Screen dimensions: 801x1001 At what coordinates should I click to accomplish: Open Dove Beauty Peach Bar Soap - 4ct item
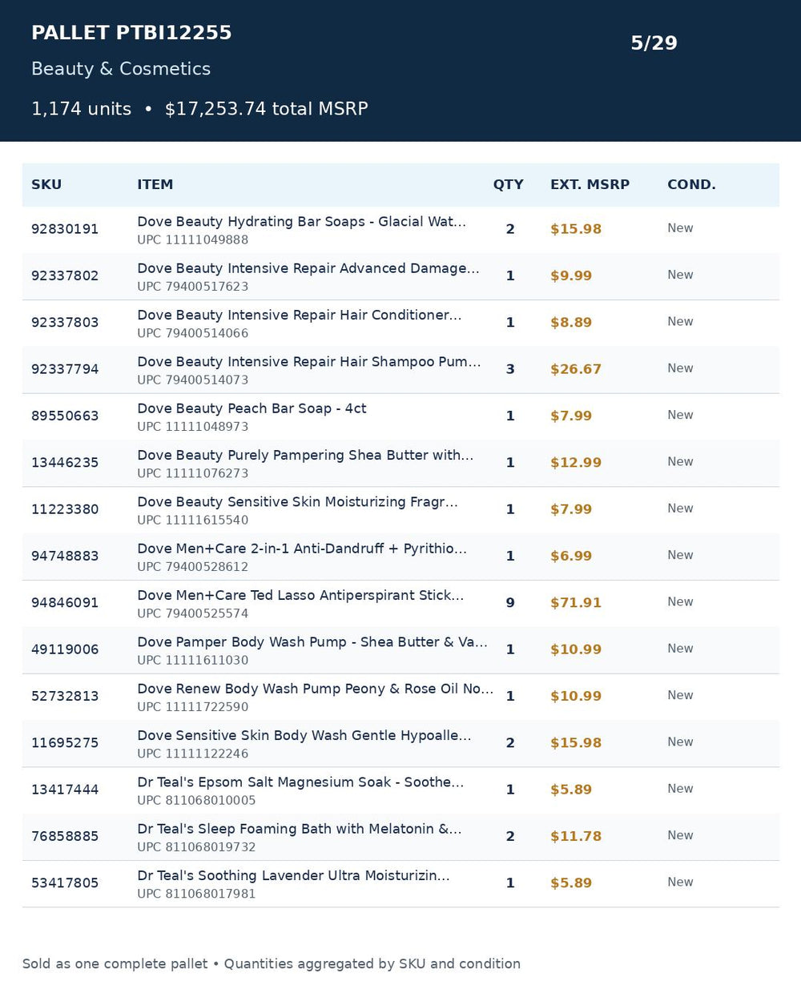tap(252, 408)
